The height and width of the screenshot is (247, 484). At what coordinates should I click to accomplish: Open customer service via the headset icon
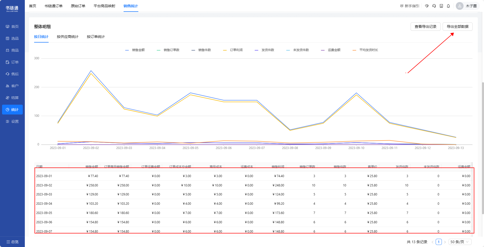point(434,6)
